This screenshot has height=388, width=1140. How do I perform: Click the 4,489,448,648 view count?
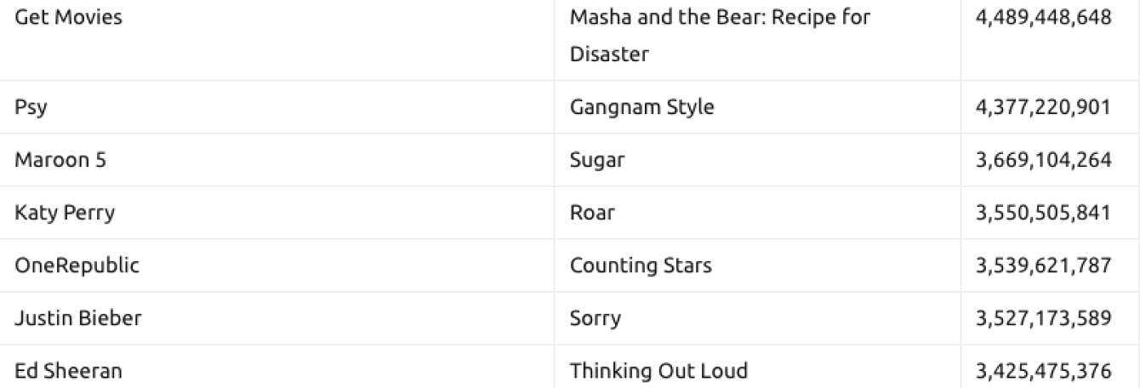coord(1046,18)
